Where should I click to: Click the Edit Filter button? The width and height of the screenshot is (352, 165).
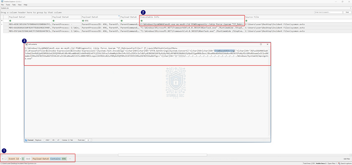pyautogui.click(x=347, y=159)
